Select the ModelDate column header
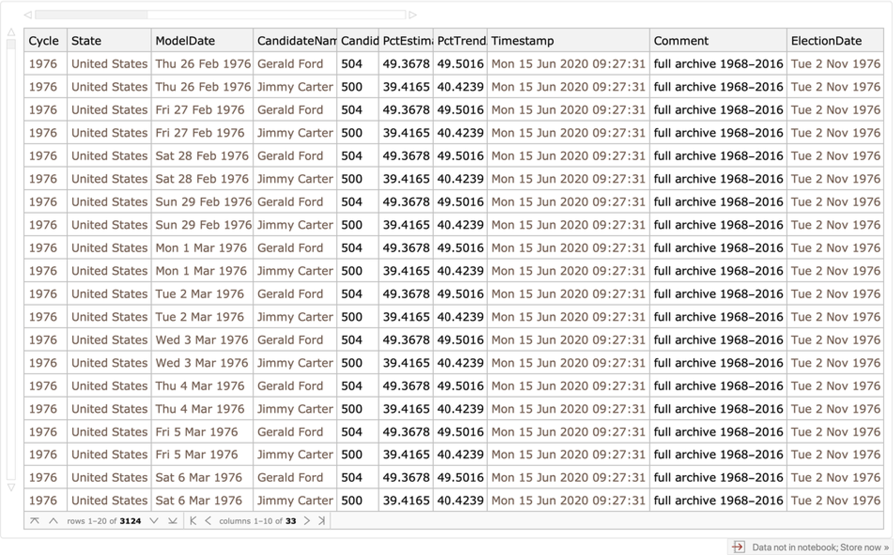894x555 pixels. 185,41
